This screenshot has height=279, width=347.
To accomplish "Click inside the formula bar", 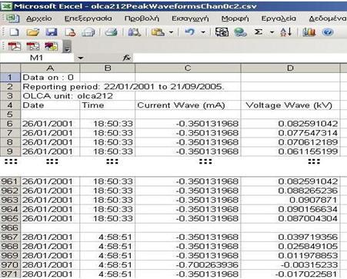I will pos(240,58).
